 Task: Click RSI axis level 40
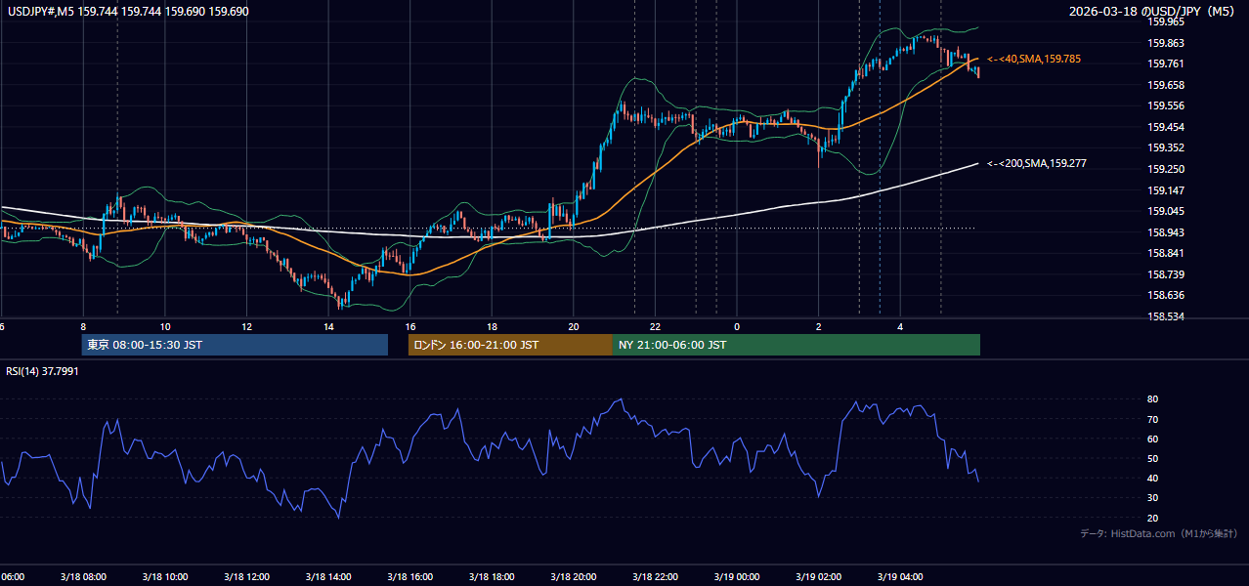(x=1152, y=478)
